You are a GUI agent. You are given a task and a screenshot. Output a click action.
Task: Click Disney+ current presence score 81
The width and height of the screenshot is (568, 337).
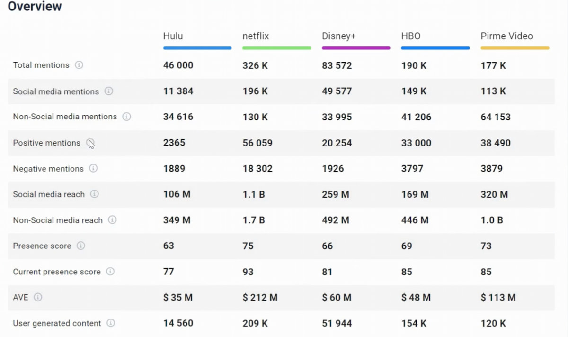(327, 272)
